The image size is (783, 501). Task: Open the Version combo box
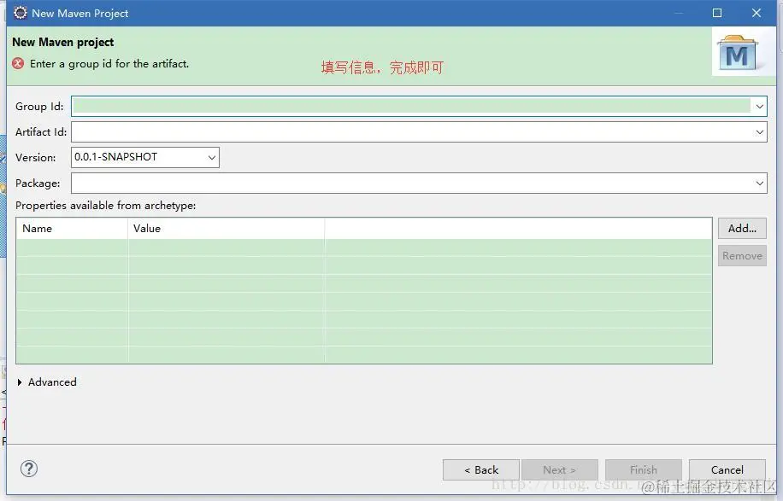(x=145, y=157)
